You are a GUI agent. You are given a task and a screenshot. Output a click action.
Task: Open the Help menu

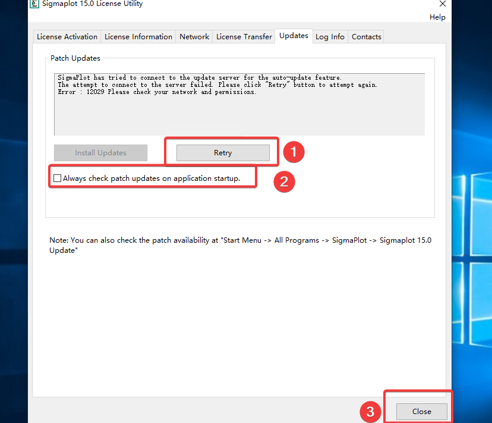[437, 17]
